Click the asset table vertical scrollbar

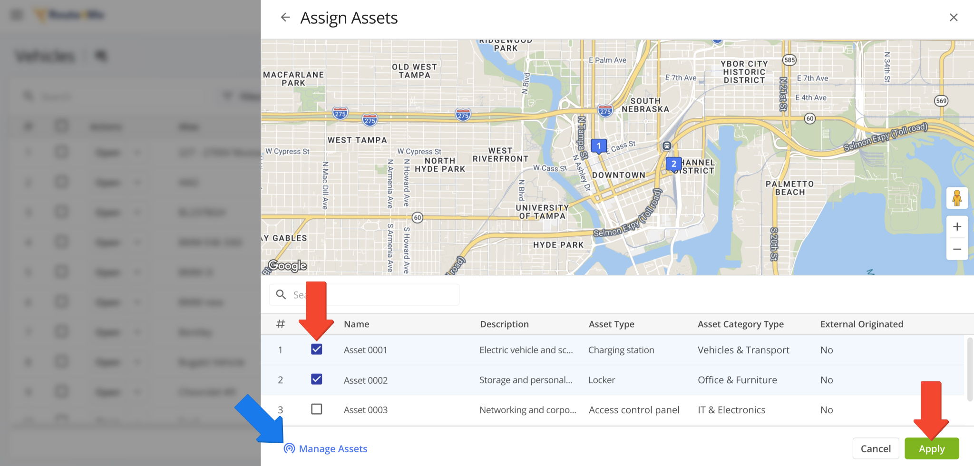click(x=970, y=369)
